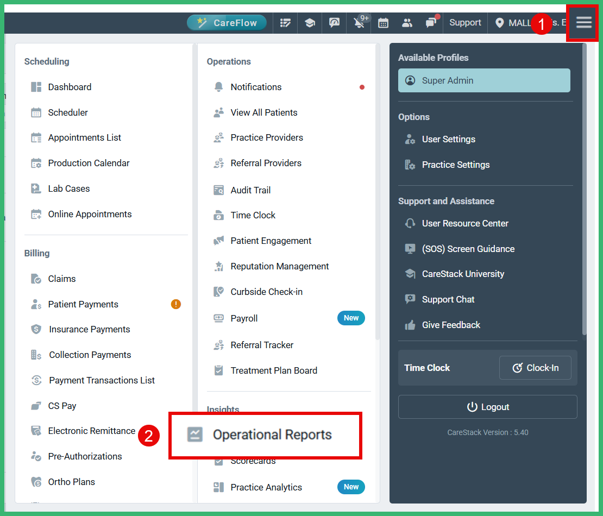
Task: Select Support in the top bar
Action: [465, 22]
